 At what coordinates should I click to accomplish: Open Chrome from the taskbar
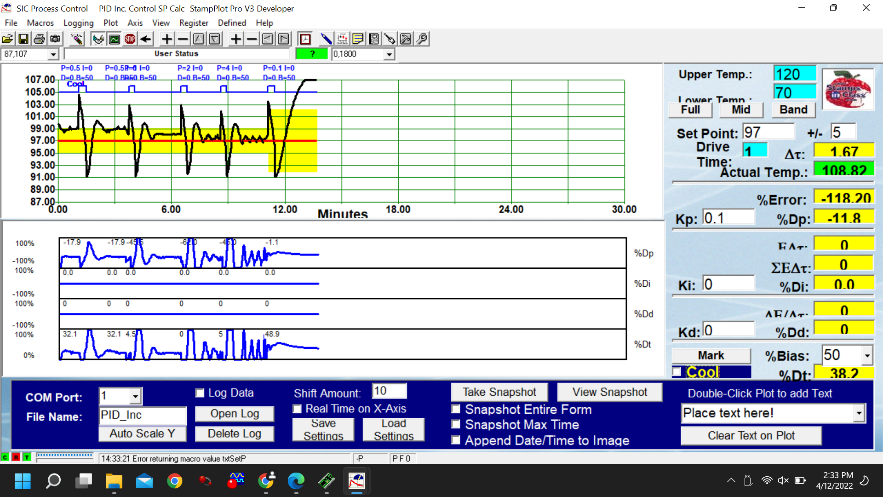tap(175, 481)
